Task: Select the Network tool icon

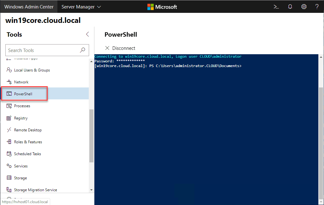Action: coord(9,82)
